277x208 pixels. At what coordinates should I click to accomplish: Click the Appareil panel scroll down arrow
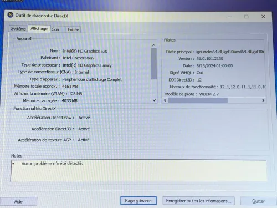pos(154,100)
